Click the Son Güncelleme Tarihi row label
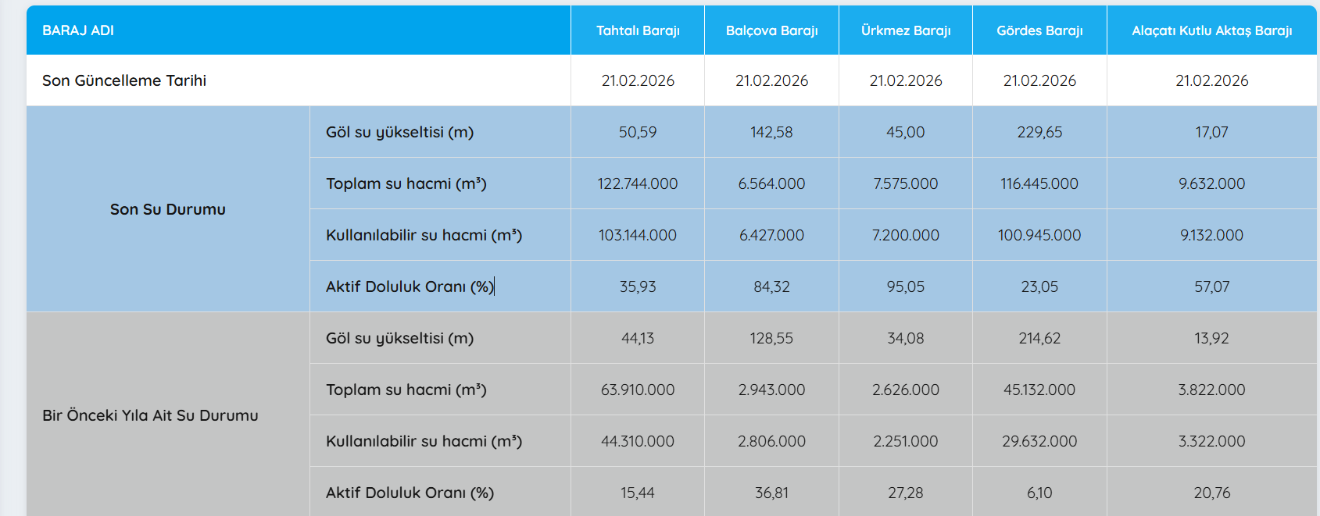 tap(124, 80)
